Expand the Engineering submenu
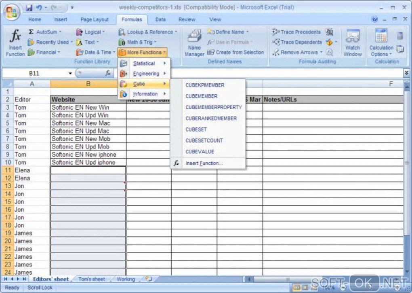The height and width of the screenshot is (293, 412). click(144, 74)
